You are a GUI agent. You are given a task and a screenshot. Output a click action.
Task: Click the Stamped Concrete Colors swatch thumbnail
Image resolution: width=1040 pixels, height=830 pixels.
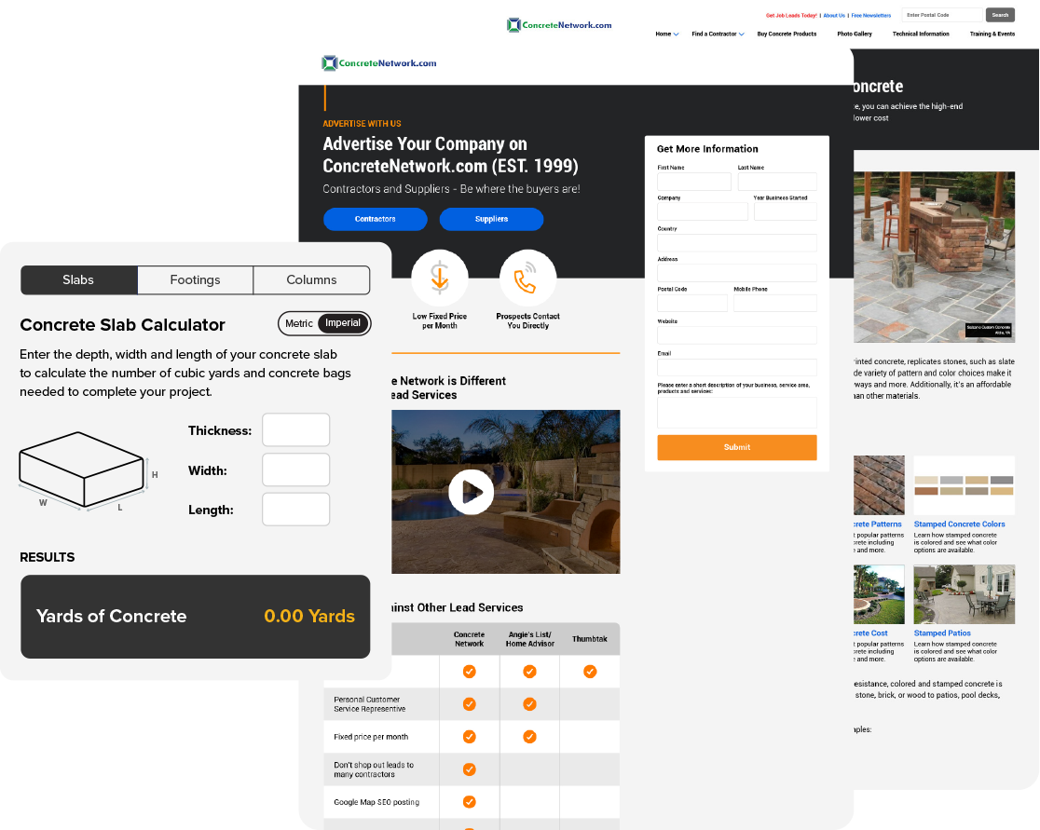[964, 485]
